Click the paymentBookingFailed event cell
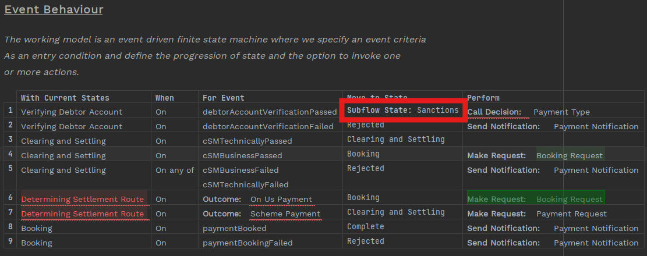 coord(248,243)
